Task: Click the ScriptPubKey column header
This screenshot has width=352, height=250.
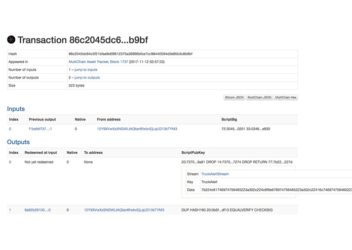Action: [x=193, y=153]
